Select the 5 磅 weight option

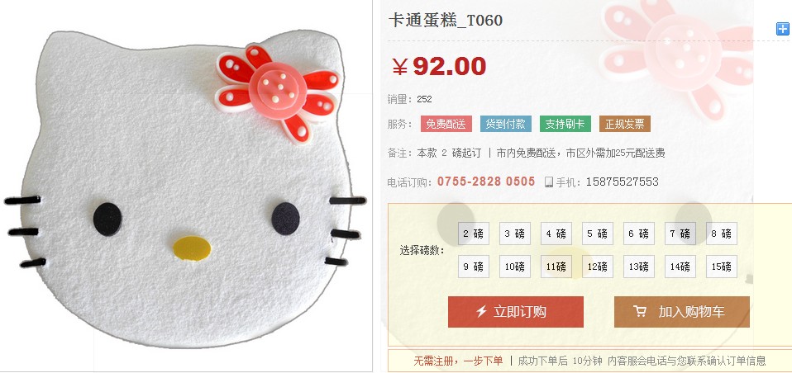pos(598,234)
